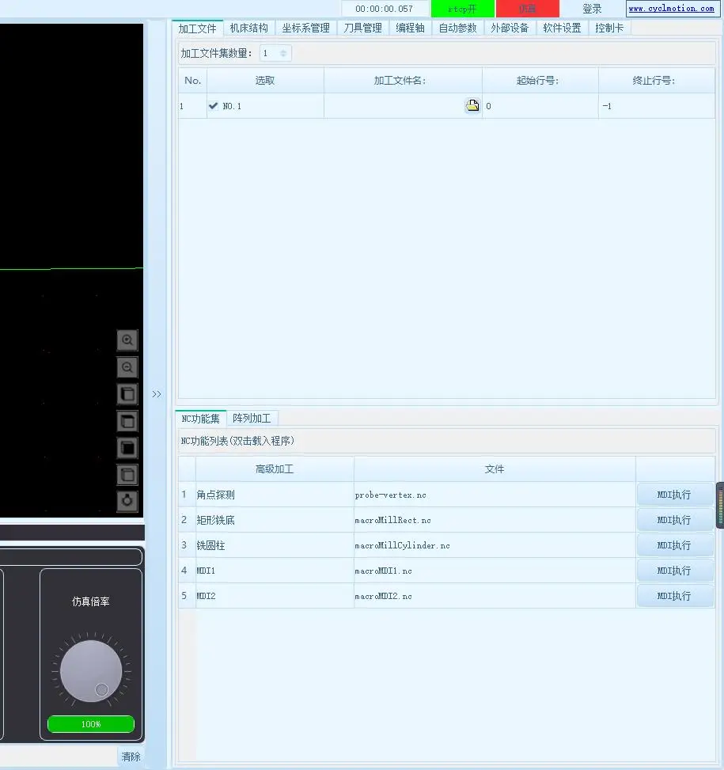Screen dimensions: 724x770
Task: Select probe-vertex.nc file cell
Action: click(495, 495)
